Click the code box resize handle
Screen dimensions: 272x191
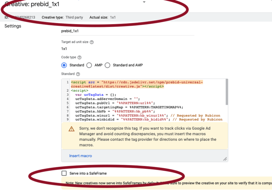[x=225, y=159]
